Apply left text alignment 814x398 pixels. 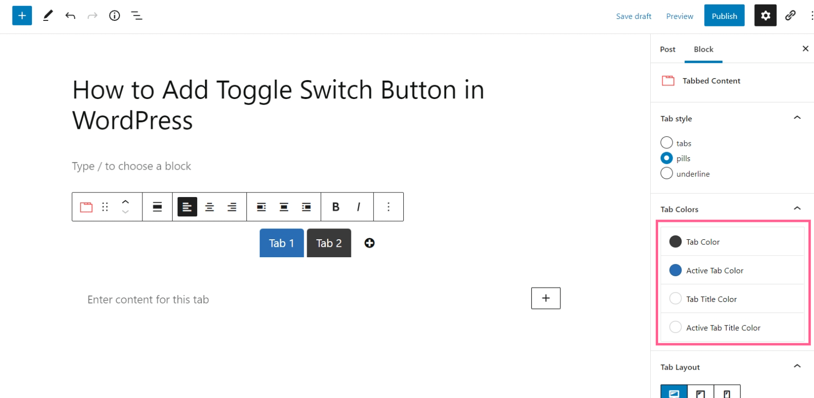point(187,206)
